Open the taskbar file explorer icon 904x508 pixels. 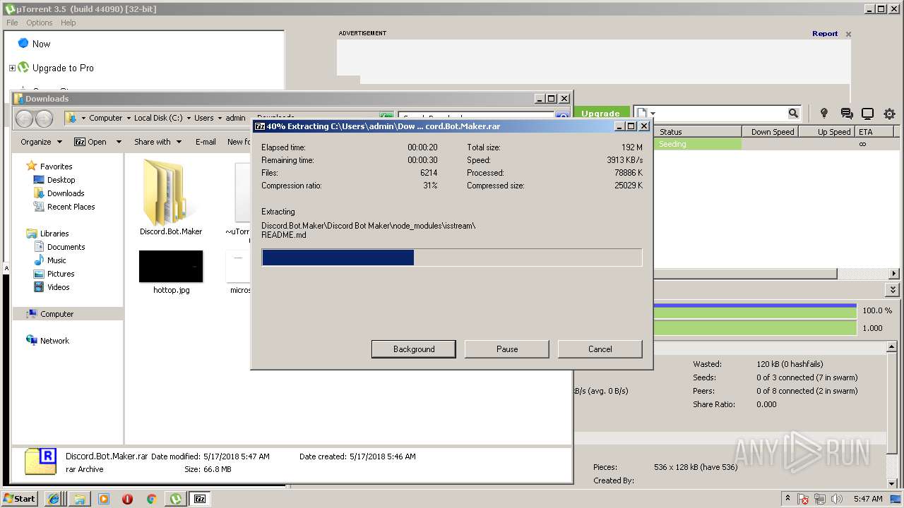[x=80, y=499]
